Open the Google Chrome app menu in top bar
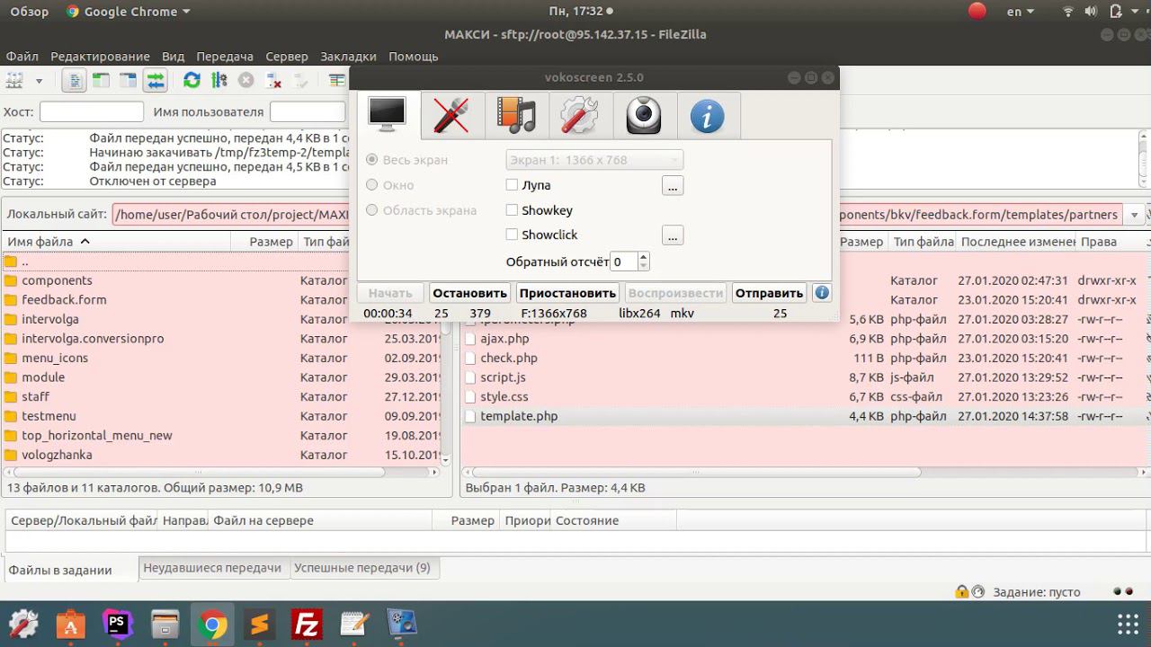Image resolution: width=1151 pixels, height=647 pixels. click(128, 12)
